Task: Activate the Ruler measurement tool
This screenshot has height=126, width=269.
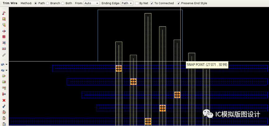Action: (4, 55)
